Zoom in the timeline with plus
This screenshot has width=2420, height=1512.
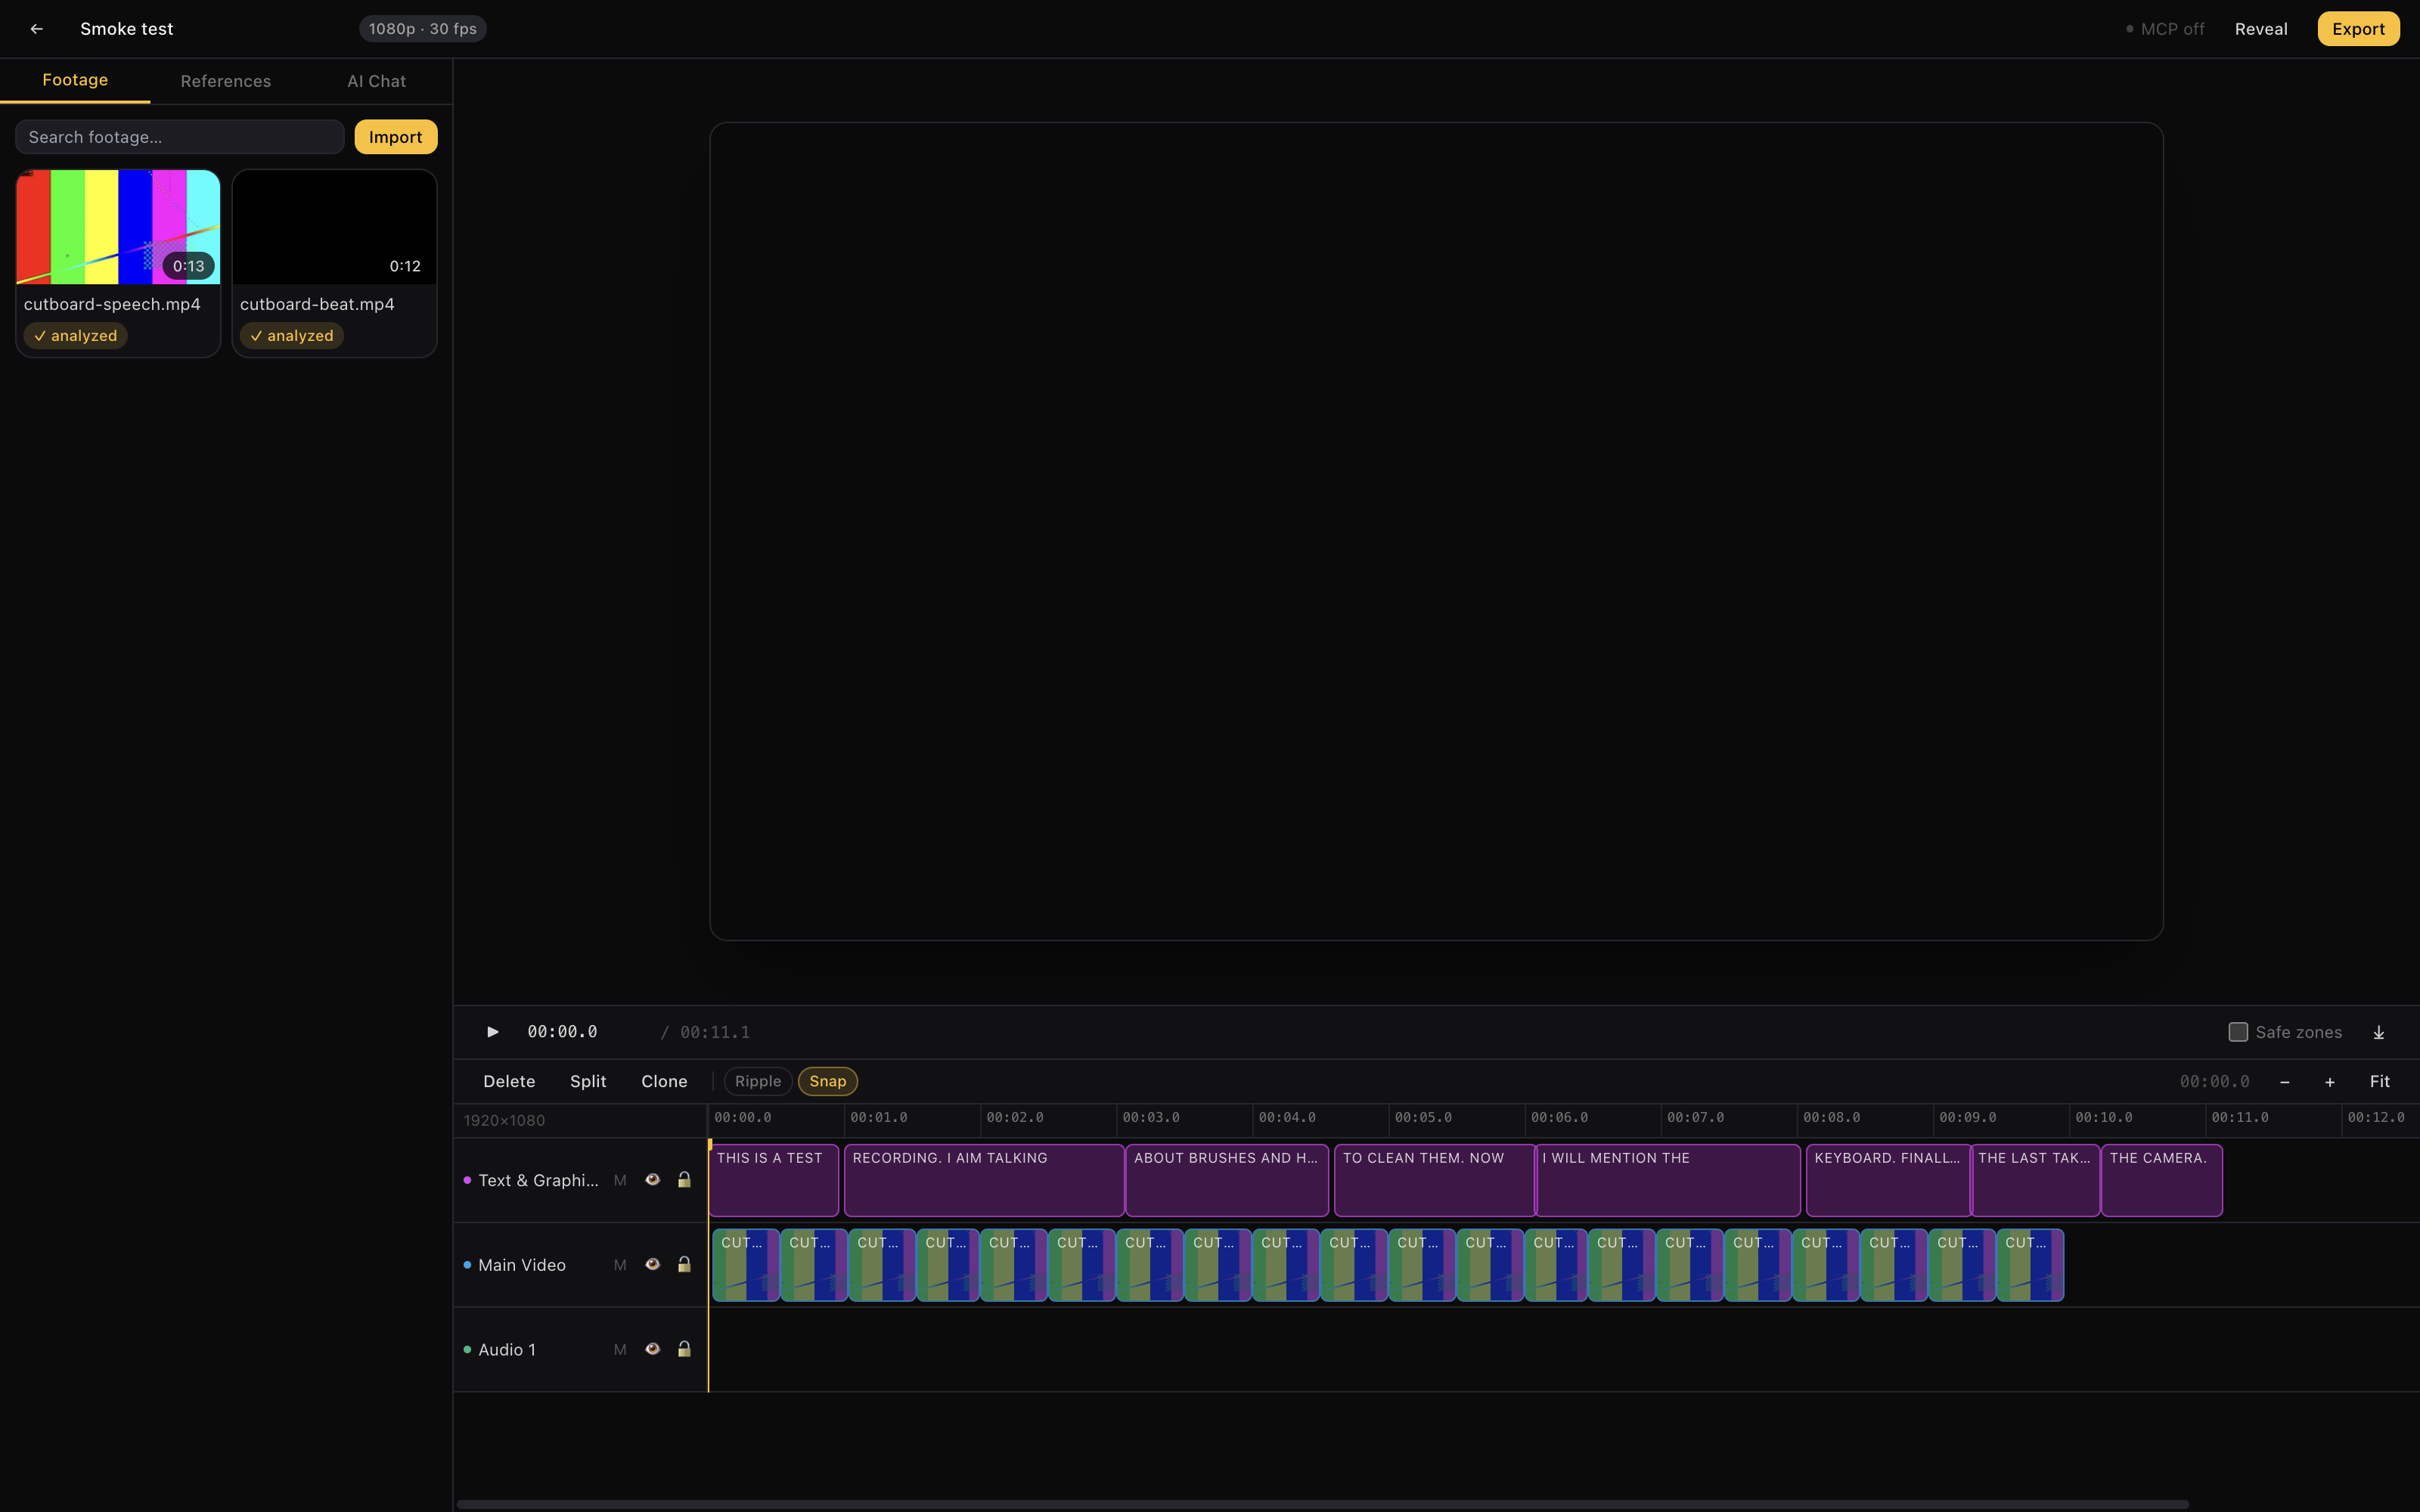pyautogui.click(x=2330, y=1082)
